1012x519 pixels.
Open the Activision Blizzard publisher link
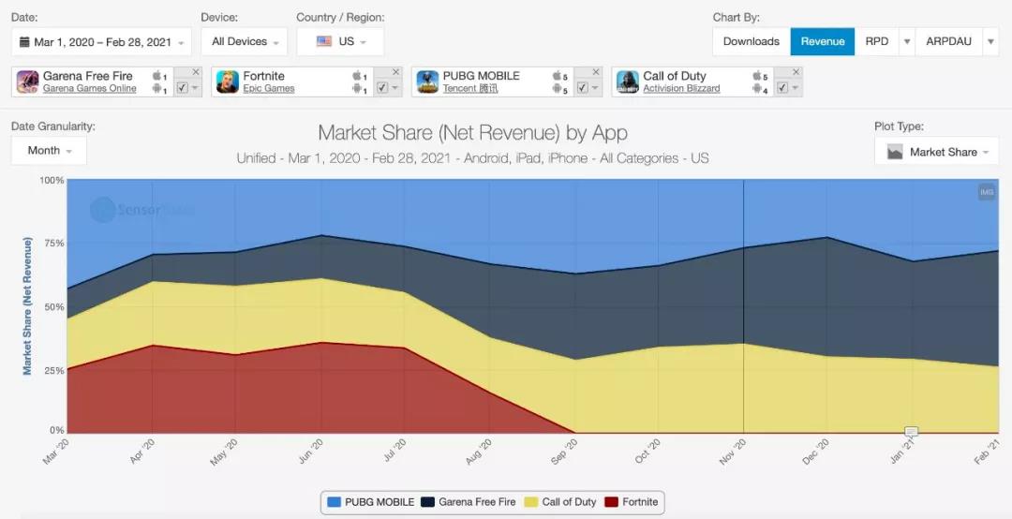click(x=681, y=89)
